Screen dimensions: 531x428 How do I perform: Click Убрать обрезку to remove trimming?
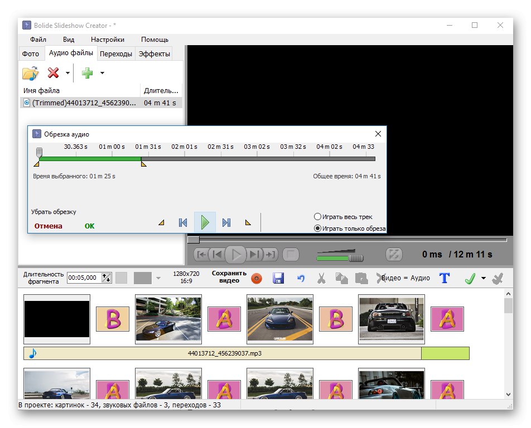click(x=54, y=212)
